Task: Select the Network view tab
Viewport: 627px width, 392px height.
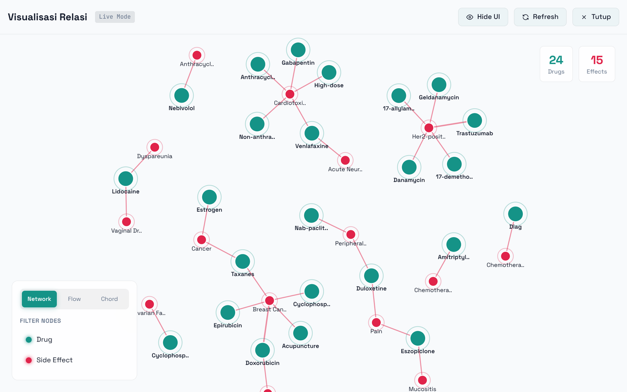Action: click(x=39, y=299)
